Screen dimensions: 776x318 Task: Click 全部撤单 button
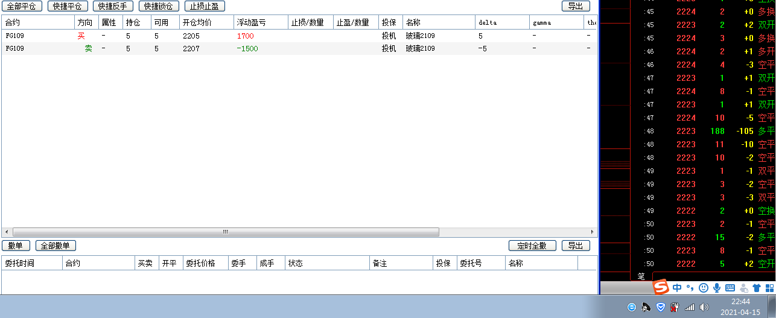pos(56,246)
